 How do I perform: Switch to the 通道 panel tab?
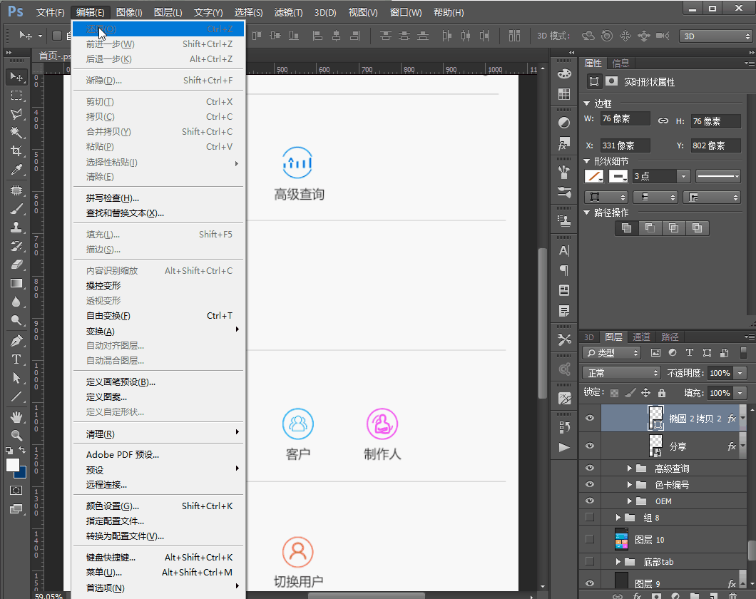pos(641,337)
